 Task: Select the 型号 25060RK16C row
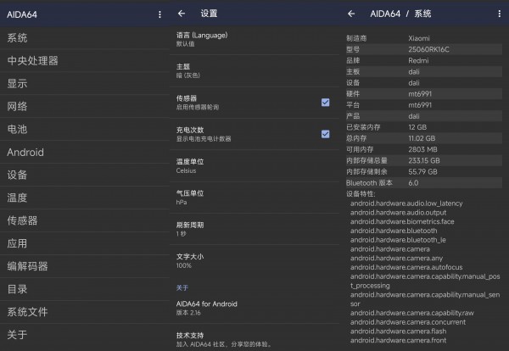(424, 49)
